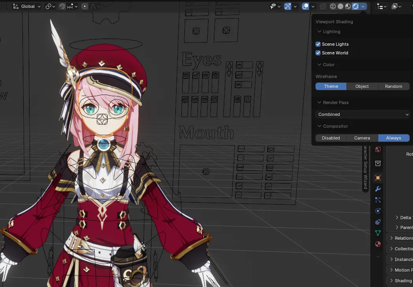413x287 pixels.
Task: Click the object visibility eye icon
Action: pos(275,6)
